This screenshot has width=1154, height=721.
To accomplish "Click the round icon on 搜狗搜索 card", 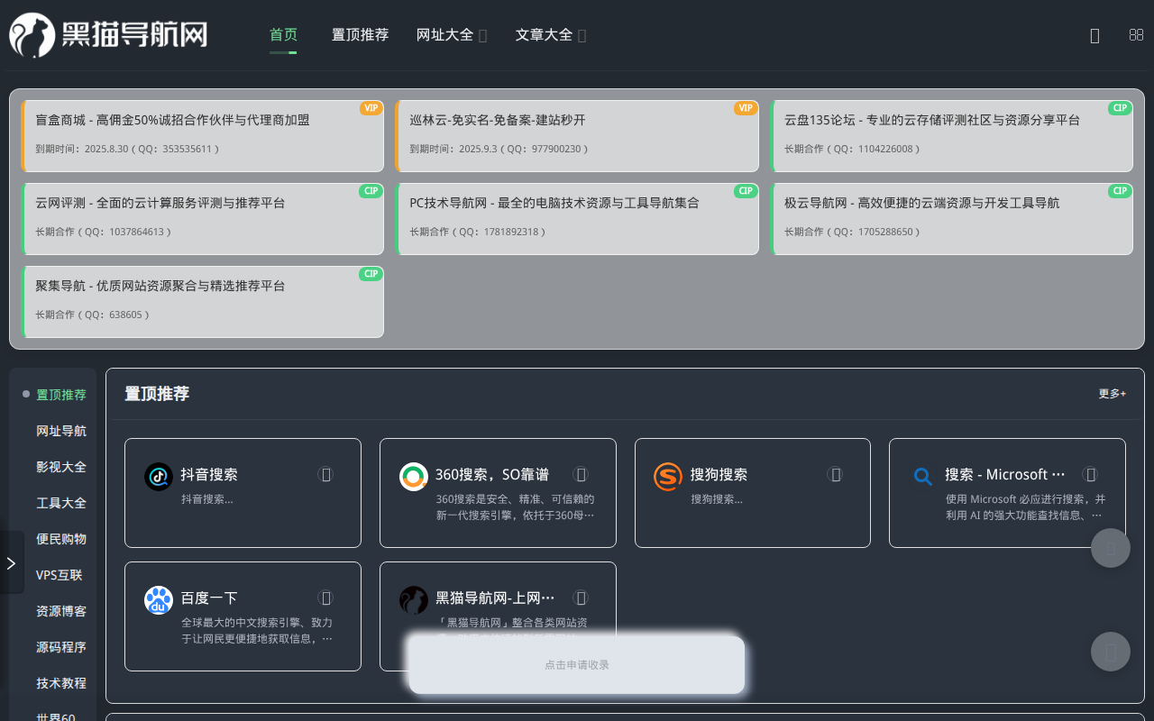I will coord(836,474).
